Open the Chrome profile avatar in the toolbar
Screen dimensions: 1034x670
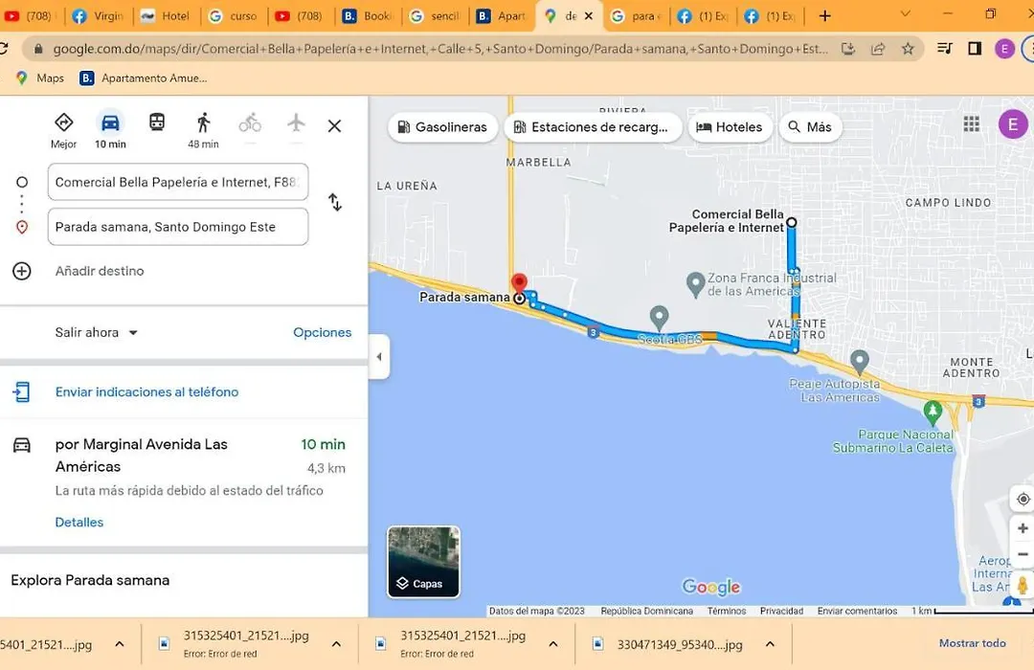(x=1004, y=48)
